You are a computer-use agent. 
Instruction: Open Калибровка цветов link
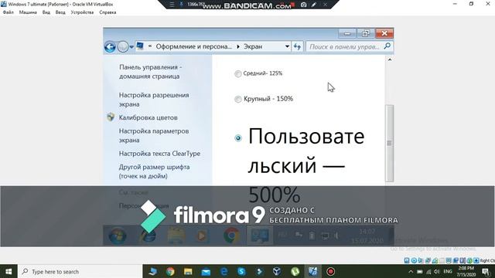(148, 117)
